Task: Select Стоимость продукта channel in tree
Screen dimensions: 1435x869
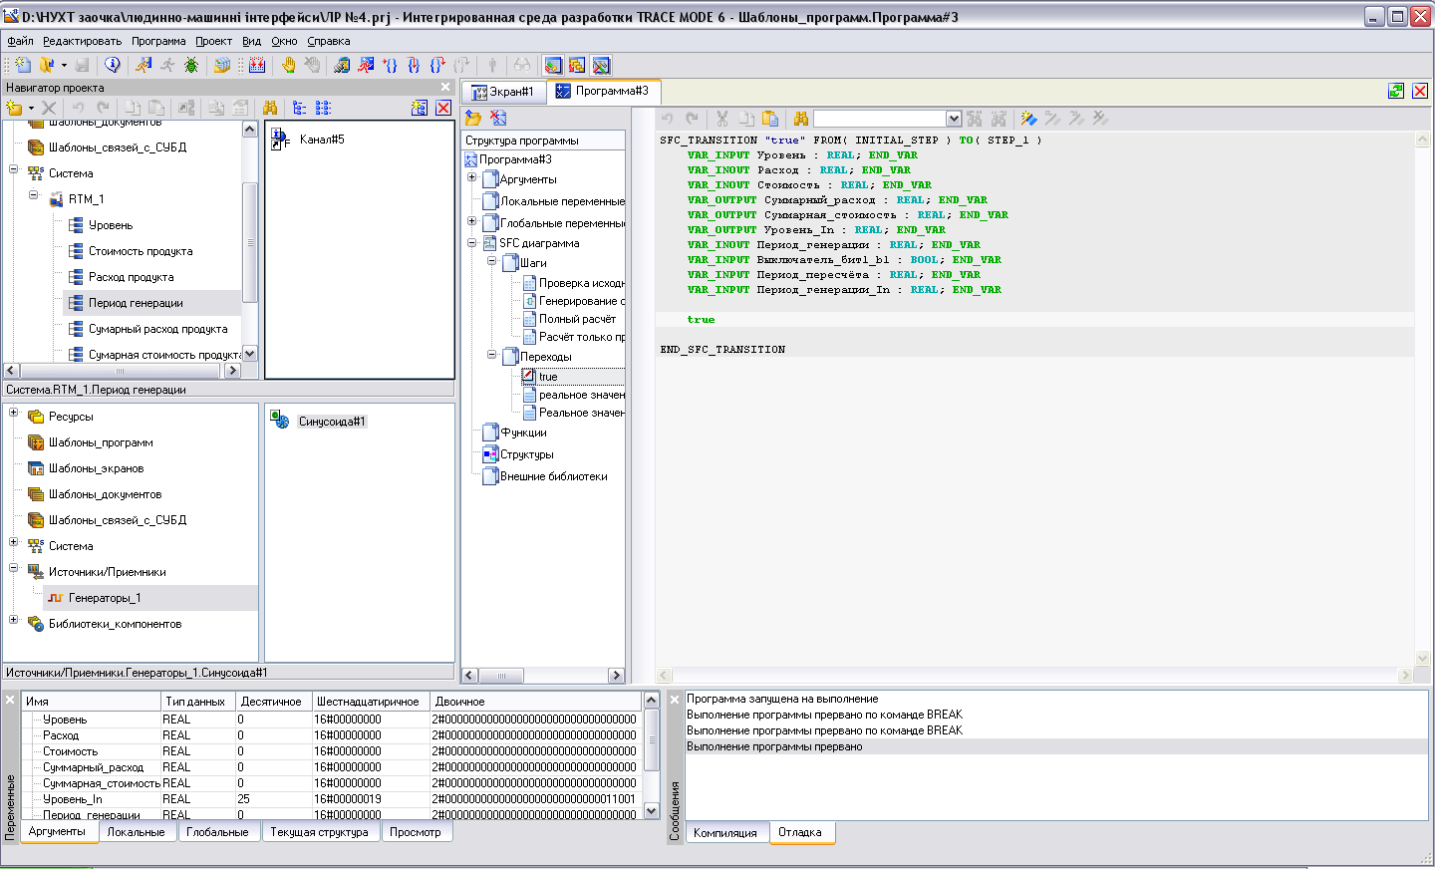Action: pos(141,251)
